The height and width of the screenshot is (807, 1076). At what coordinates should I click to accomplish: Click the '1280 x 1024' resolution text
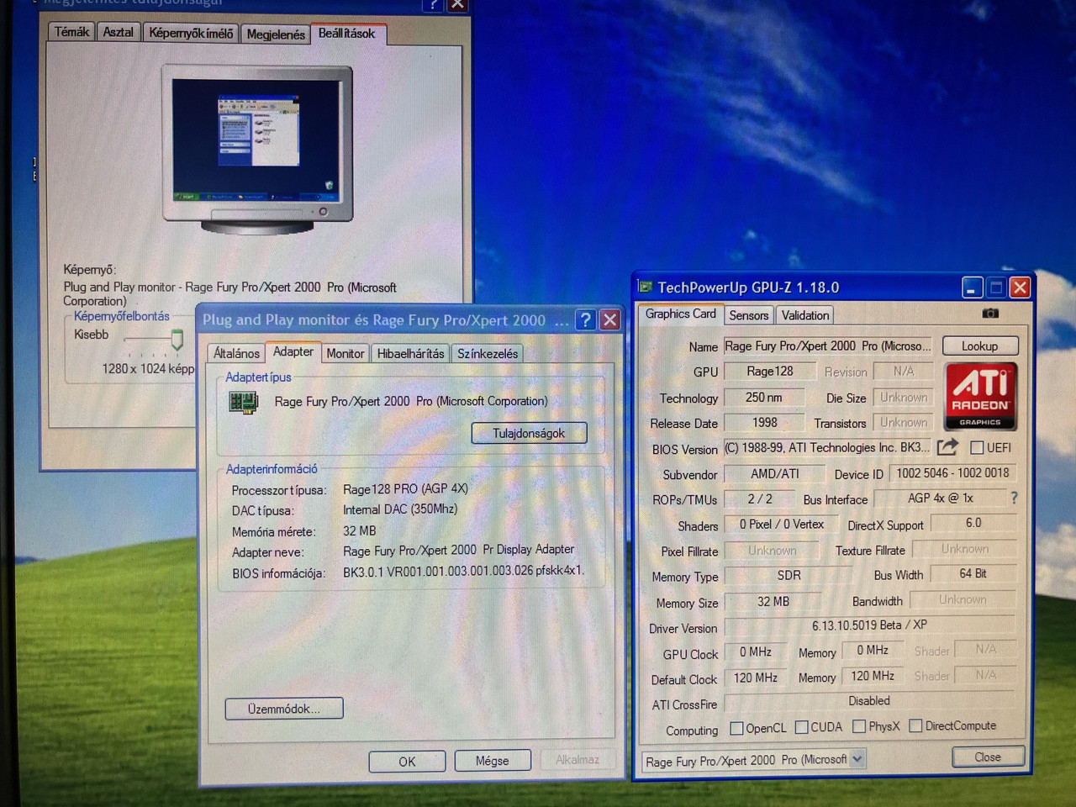coord(134,368)
